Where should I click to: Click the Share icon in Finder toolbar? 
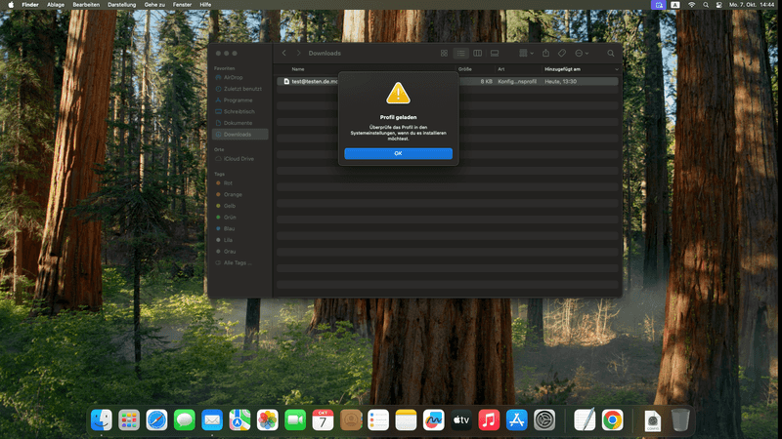[x=546, y=53]
